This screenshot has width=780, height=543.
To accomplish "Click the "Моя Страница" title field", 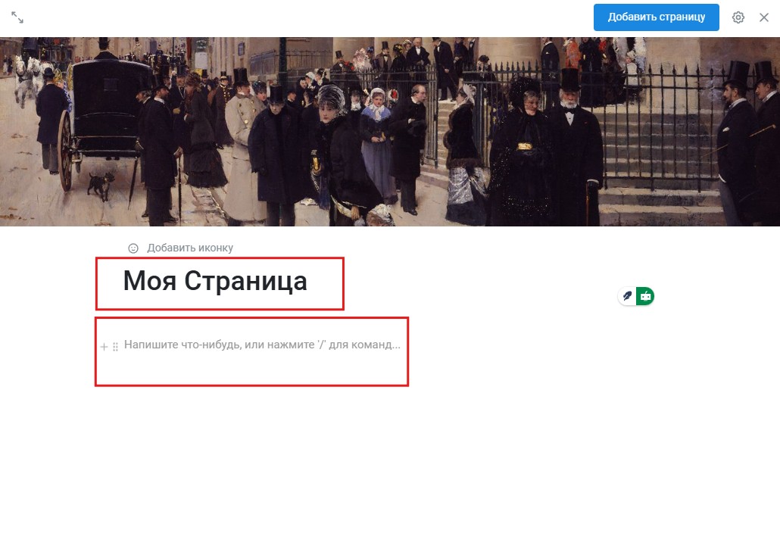I will pyautogui.click(x=215, y=281).
